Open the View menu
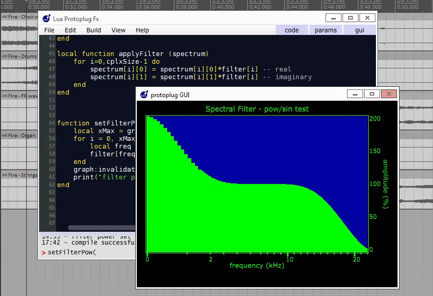 pyautogui.click(x=118, y=30)
